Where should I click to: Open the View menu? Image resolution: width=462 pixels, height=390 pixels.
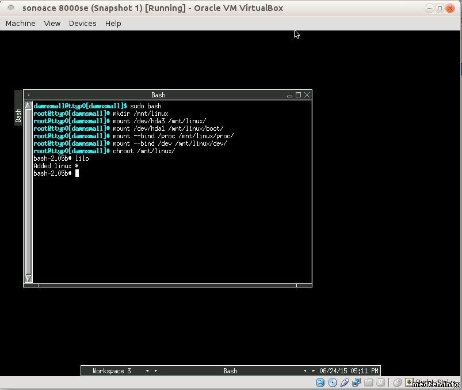[52, 24]
